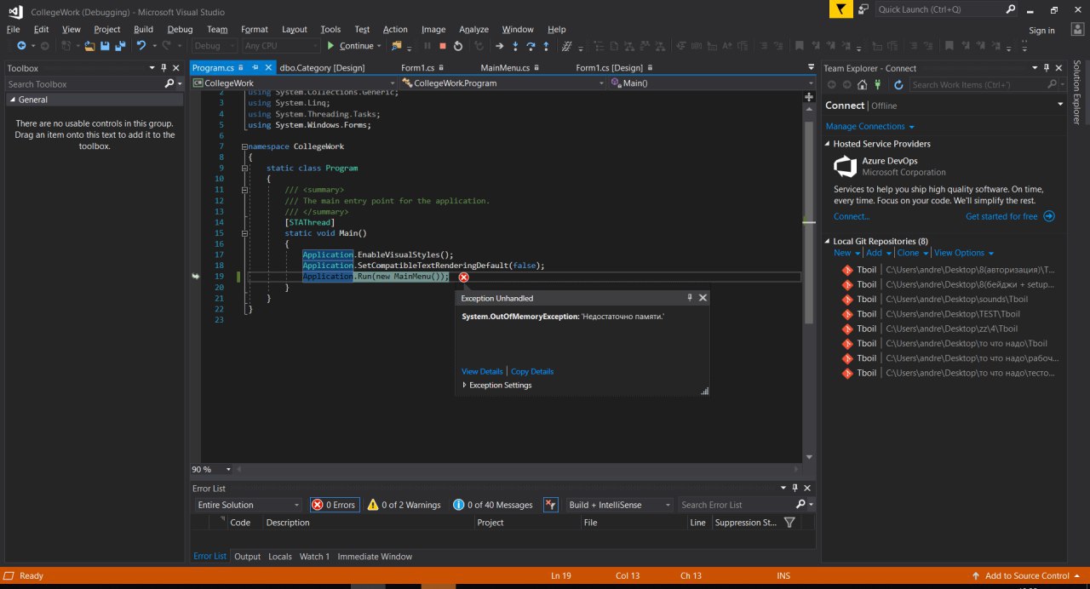Open the Debug menu

pyautogui.click(x=180, y=29)
